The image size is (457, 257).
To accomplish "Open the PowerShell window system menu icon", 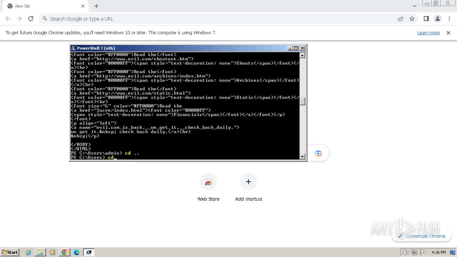I will pos(74,48).
